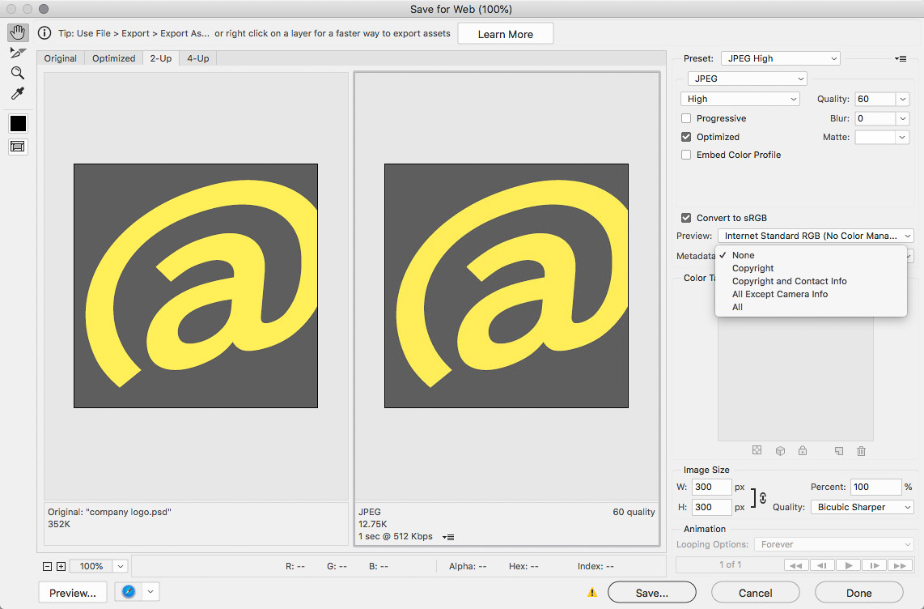Image resolution: width=924 pixels, height=609 pixels.
Task: Click the zoom in plus icon
Action: coord(61,567)
